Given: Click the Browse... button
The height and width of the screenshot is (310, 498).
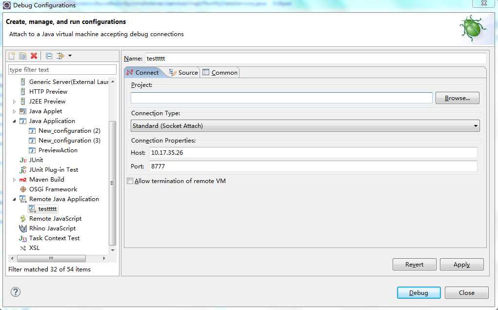Looking at the screenshot, I should (458, 98).
